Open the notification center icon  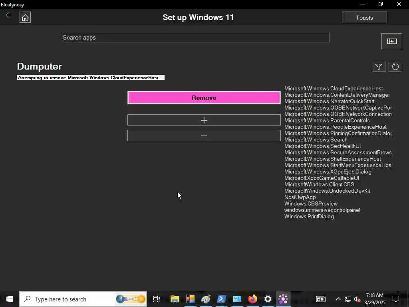396,299
